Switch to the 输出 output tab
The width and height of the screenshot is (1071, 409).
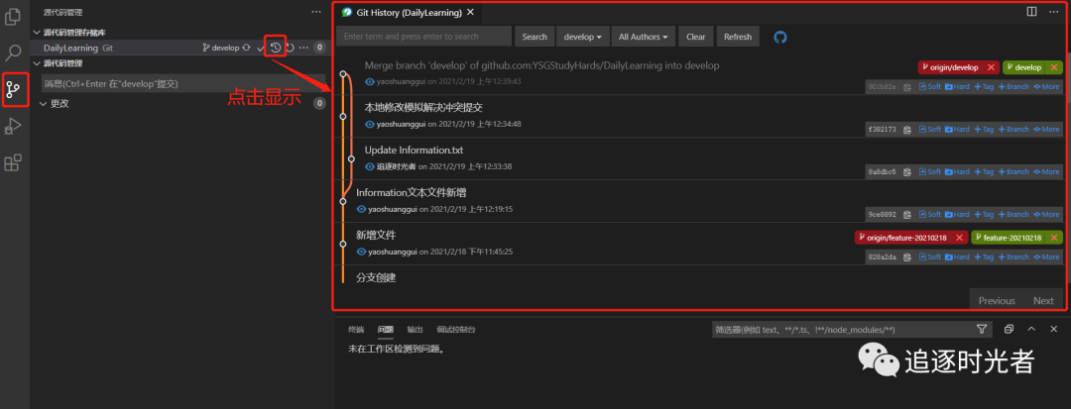(x=415, y=329)
